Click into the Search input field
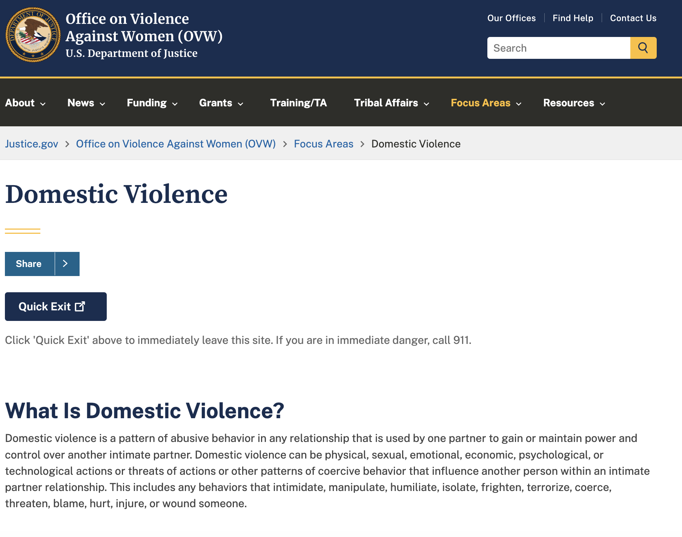The height and width of the screenshot is (537, 682). coord(558,48)
